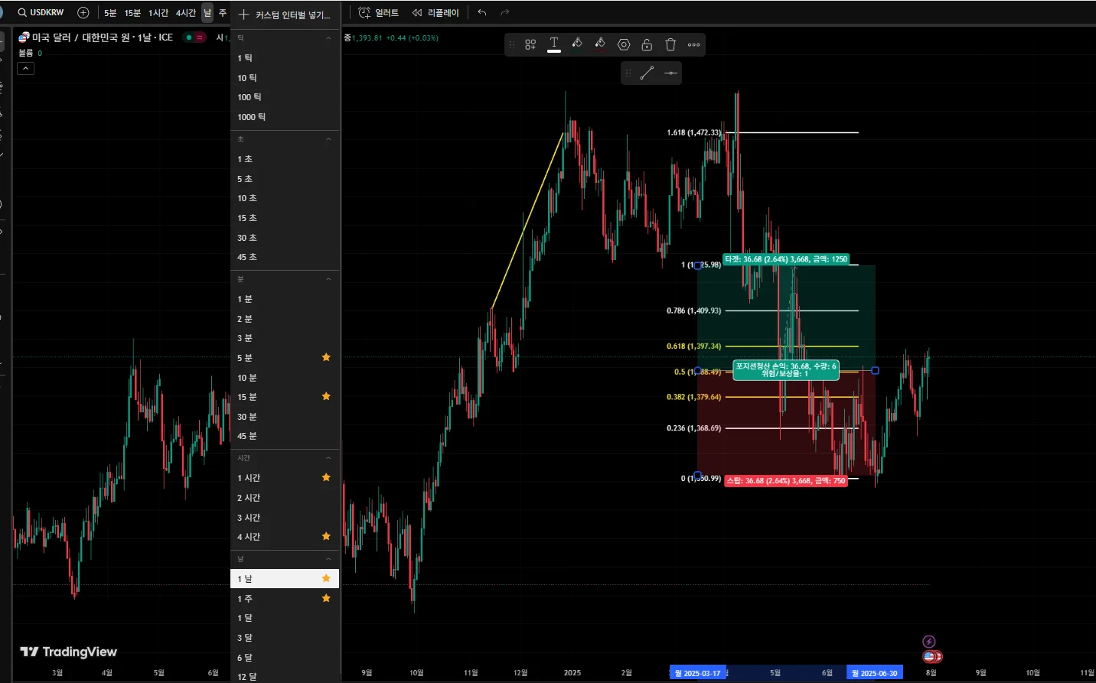Click the 1.618 Fibonacci level label
Image resolution: width=1096 pixels, height=683 pixels.
pos(693,132)
